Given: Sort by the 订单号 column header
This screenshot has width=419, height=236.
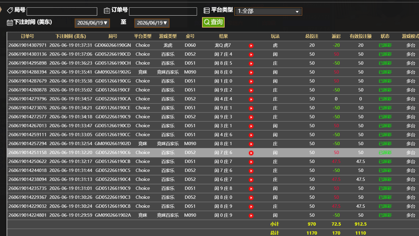Looking at the screenshot, I should pyautogui.click(x=28, y=36).
